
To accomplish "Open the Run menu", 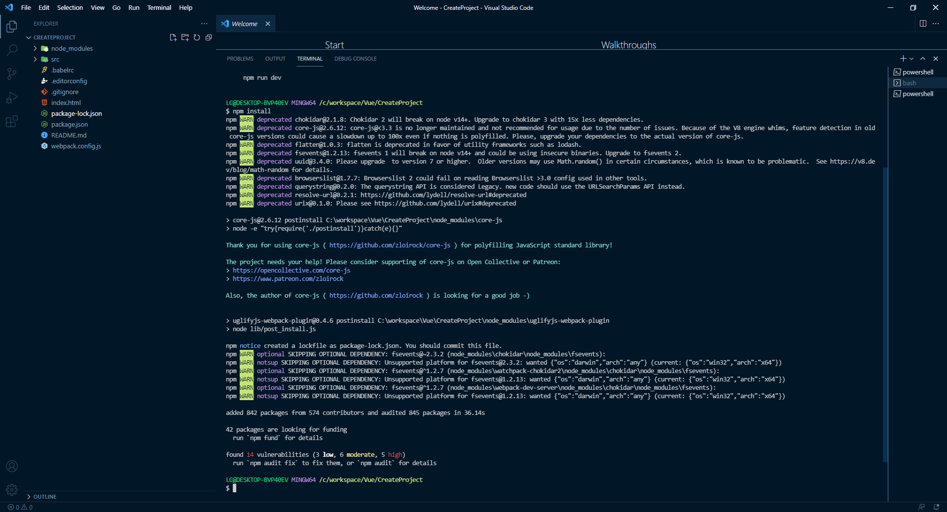I will 134,7.
